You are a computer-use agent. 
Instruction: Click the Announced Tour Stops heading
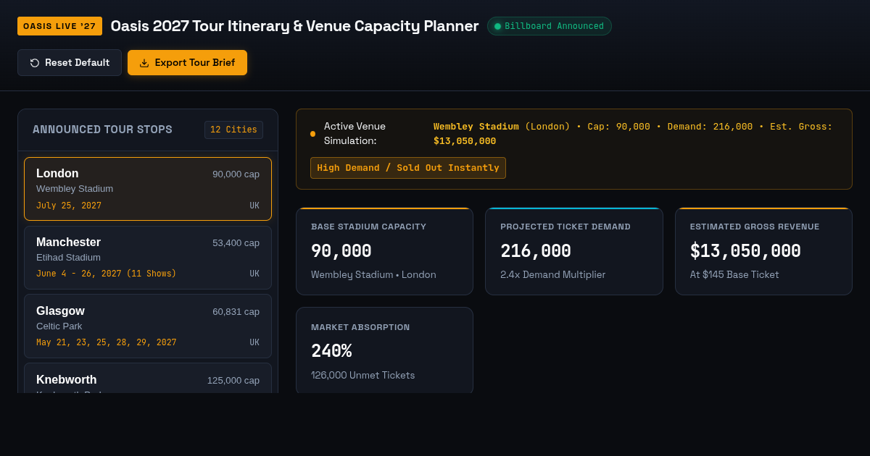pos(102,130)
